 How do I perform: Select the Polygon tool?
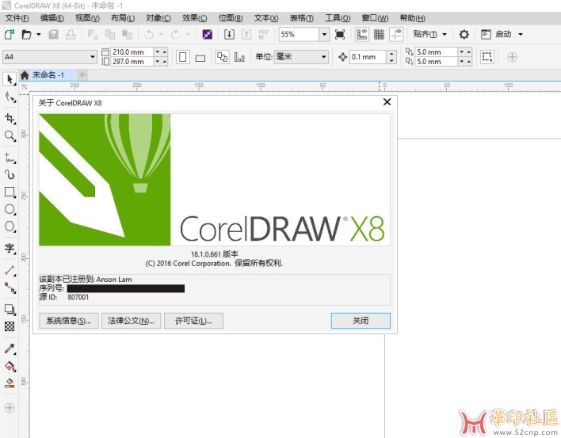[10, 227]
